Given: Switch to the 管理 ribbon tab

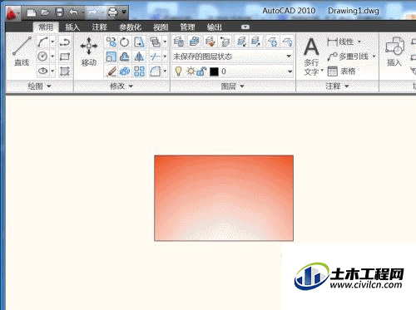Looking at the screenshot, I should pos(187,27).
